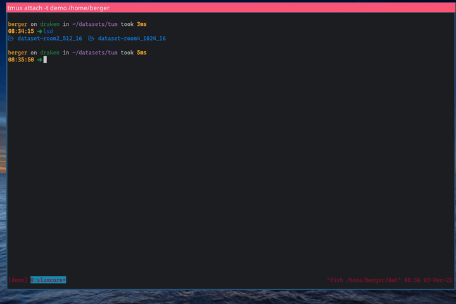
Task: Select the dataset-room2_512_16 directory name
Action: [50, 39]
